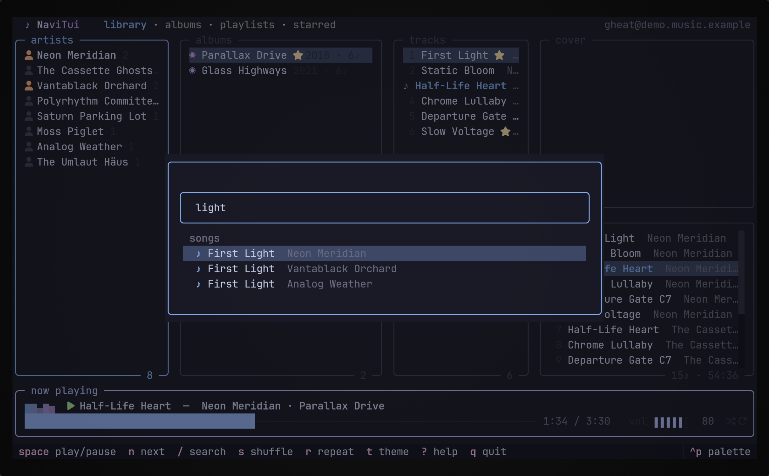
Task: Click the volume value 80
Action: [708, 421]
